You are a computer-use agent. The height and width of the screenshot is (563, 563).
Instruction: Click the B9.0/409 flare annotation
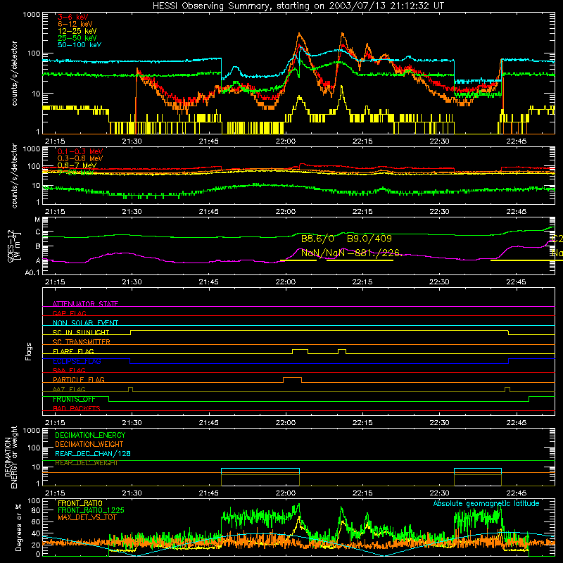point(369,239)
